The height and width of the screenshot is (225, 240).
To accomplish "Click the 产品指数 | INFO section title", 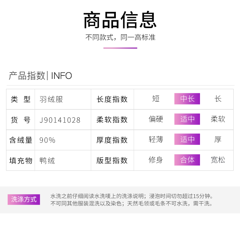I will [x=40, y=76].
